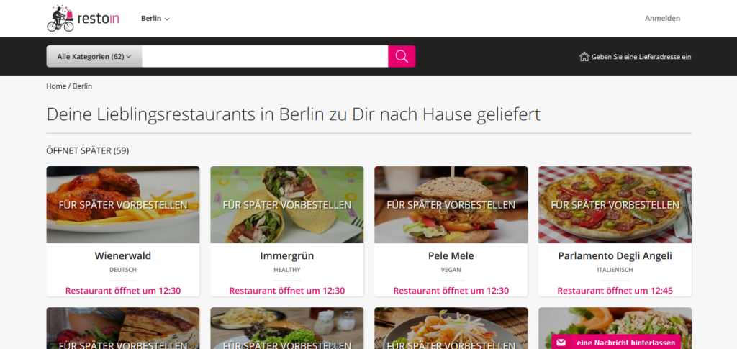The width and height of the screenshot is (737, 349).
Task: Click envelope icon on message widget
Action: click(561, 343)
